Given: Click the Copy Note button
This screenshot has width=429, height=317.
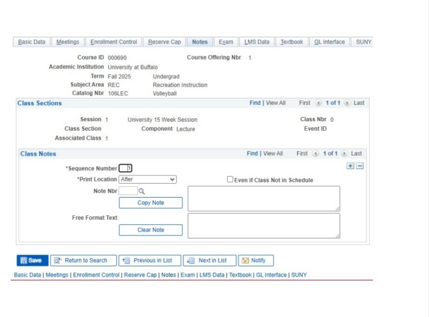Looking at the screenshot, I should click(x=151, y=203).
